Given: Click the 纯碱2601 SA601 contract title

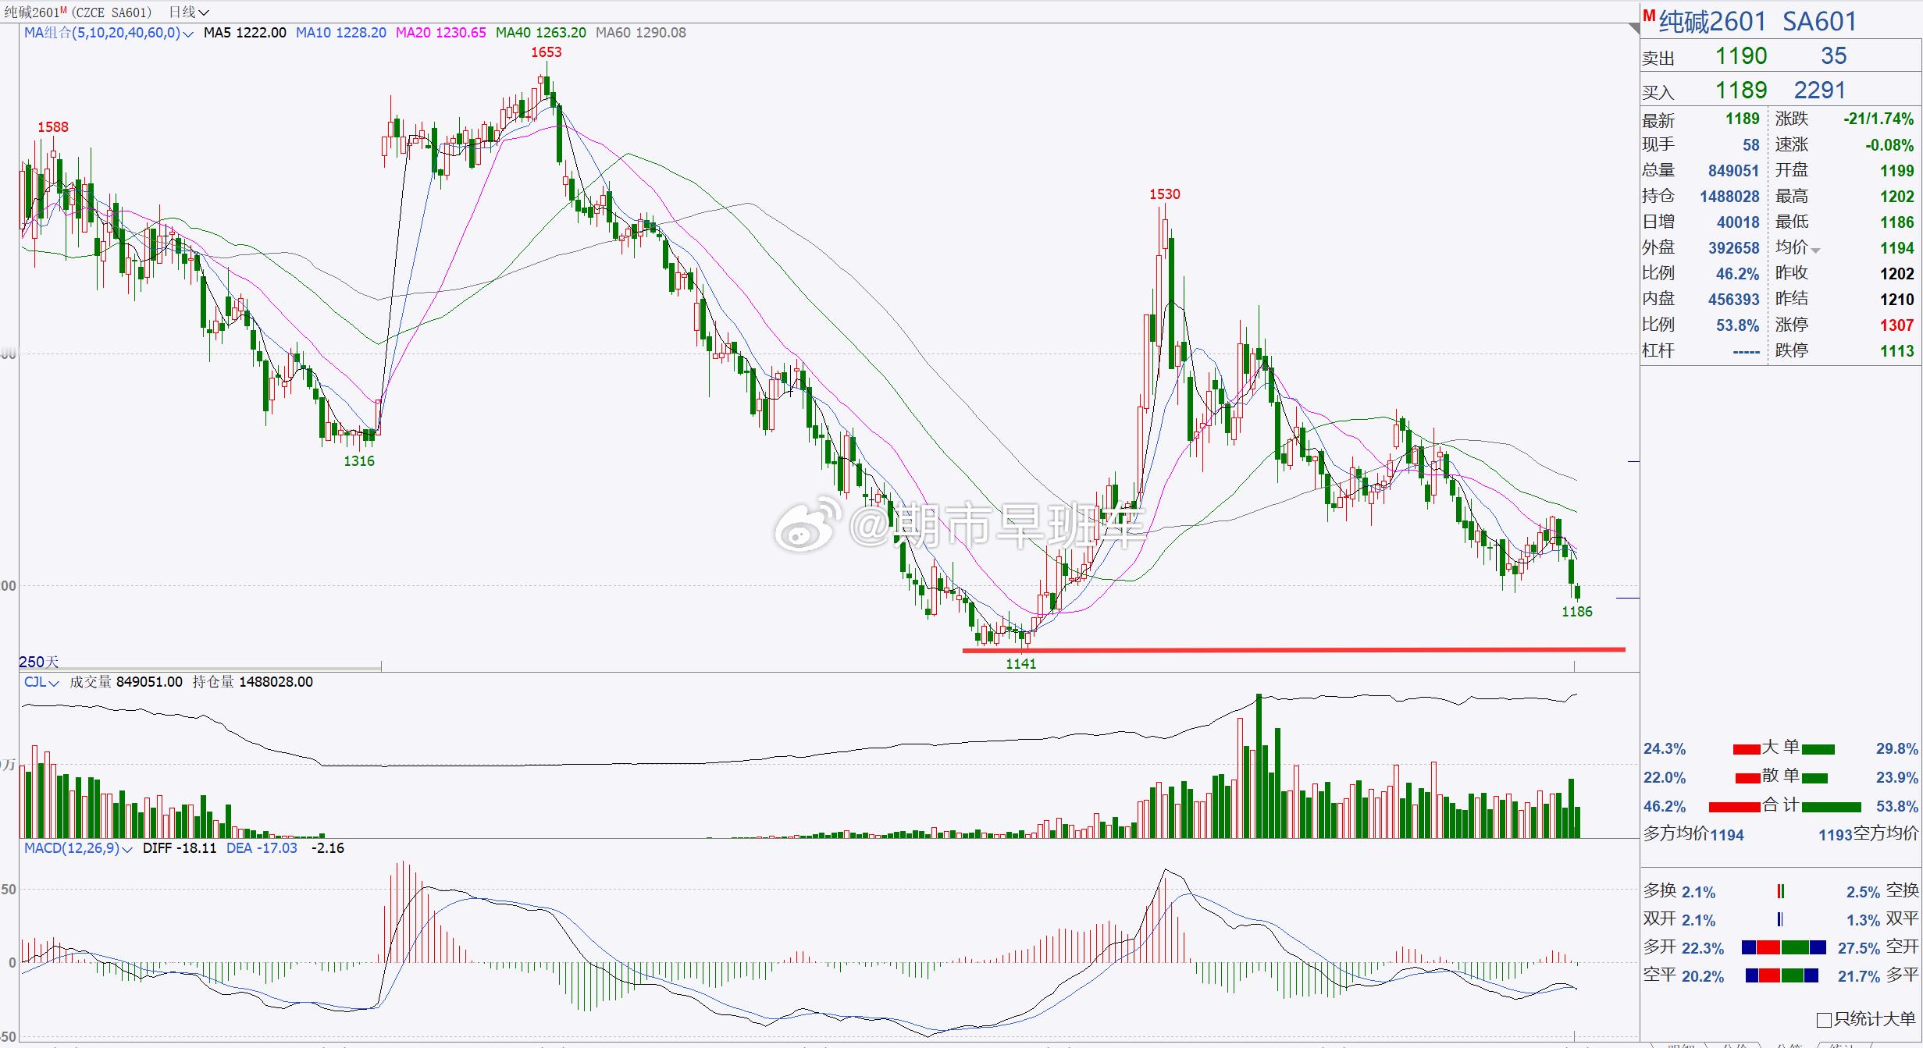Looking at the screenshot, I should coord(1757,21).
